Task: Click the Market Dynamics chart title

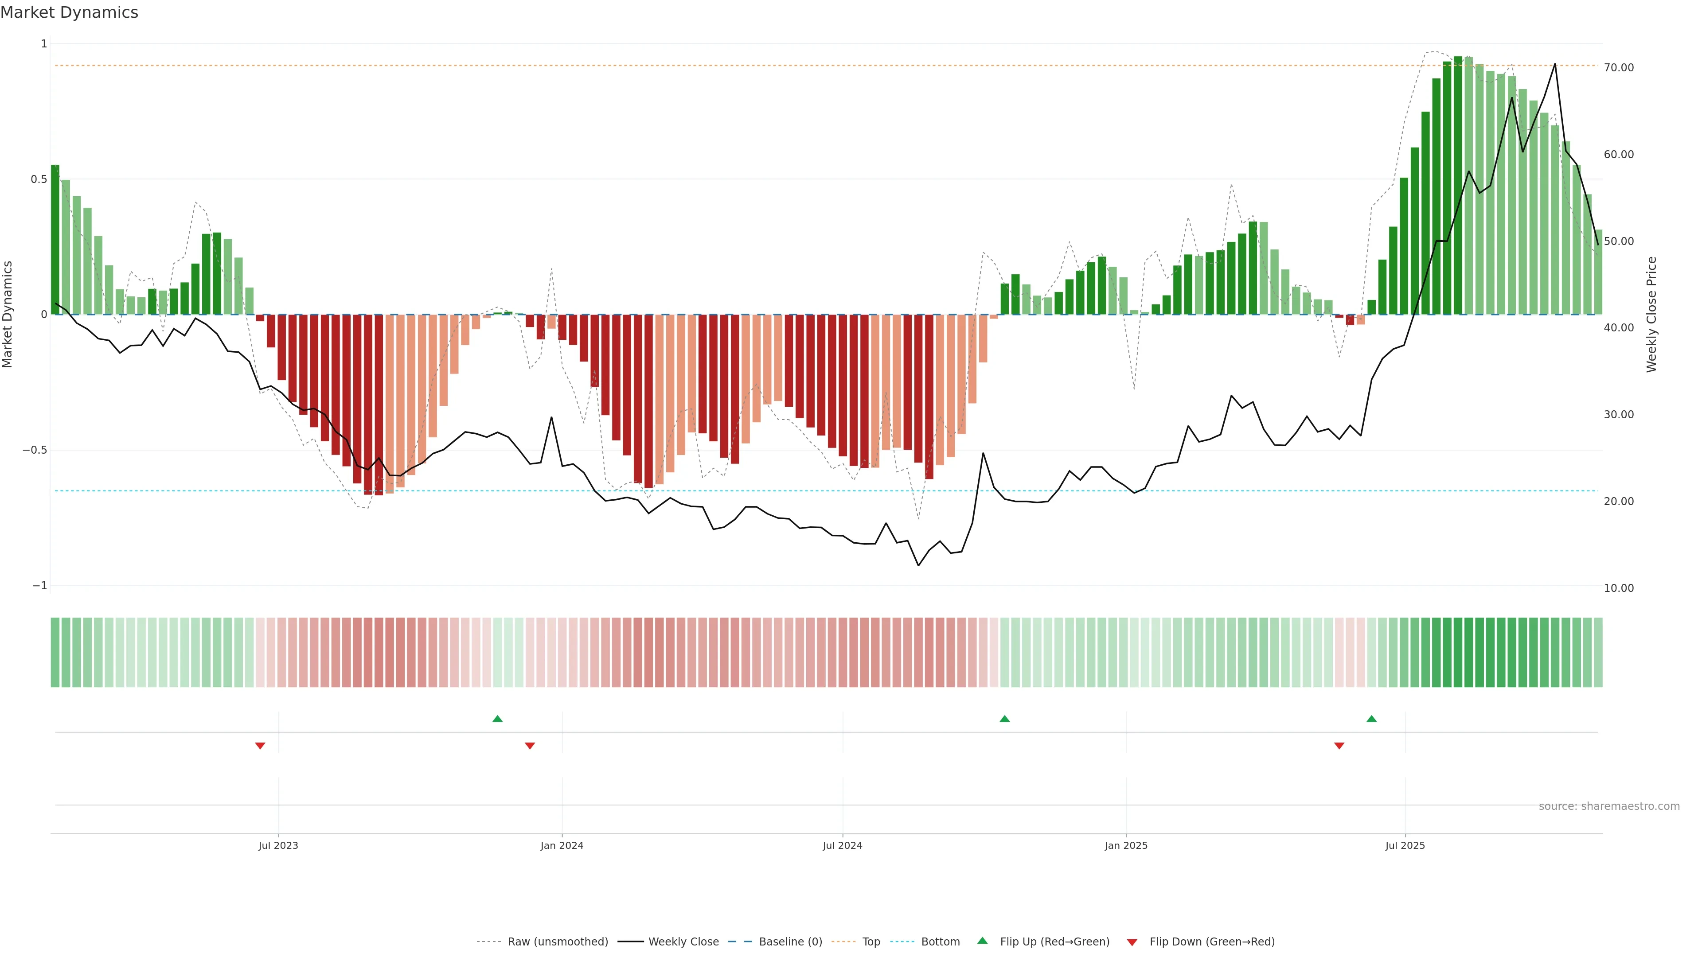Action: coord(70,12)
